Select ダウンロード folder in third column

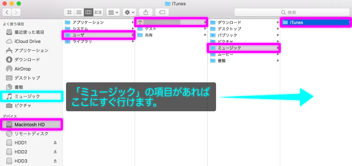pos(244,22)
